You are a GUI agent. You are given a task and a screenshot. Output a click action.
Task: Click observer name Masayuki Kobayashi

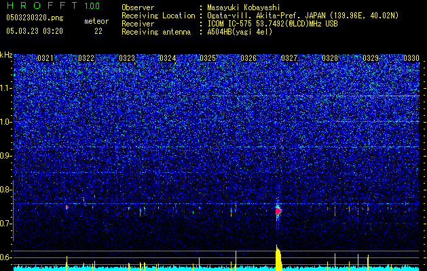244,7
